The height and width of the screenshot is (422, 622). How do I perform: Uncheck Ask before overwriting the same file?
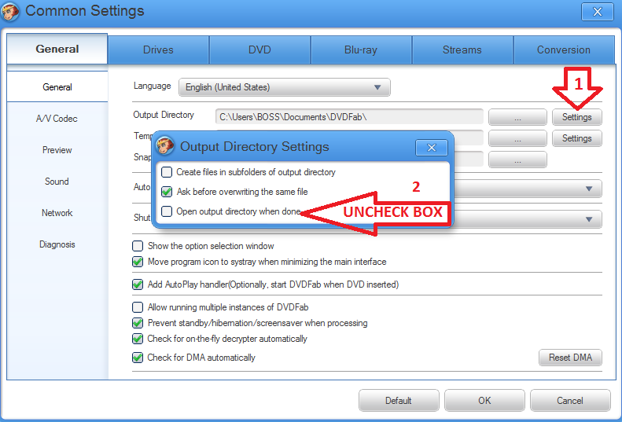[167, 192]
